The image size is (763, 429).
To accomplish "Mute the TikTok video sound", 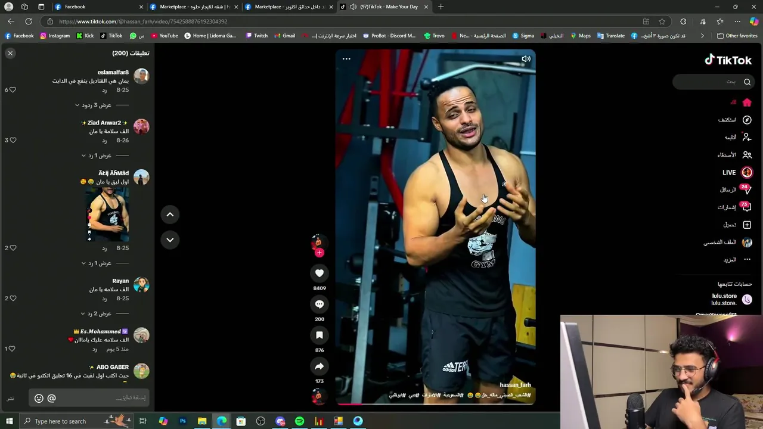I will (x=526, y=59).
